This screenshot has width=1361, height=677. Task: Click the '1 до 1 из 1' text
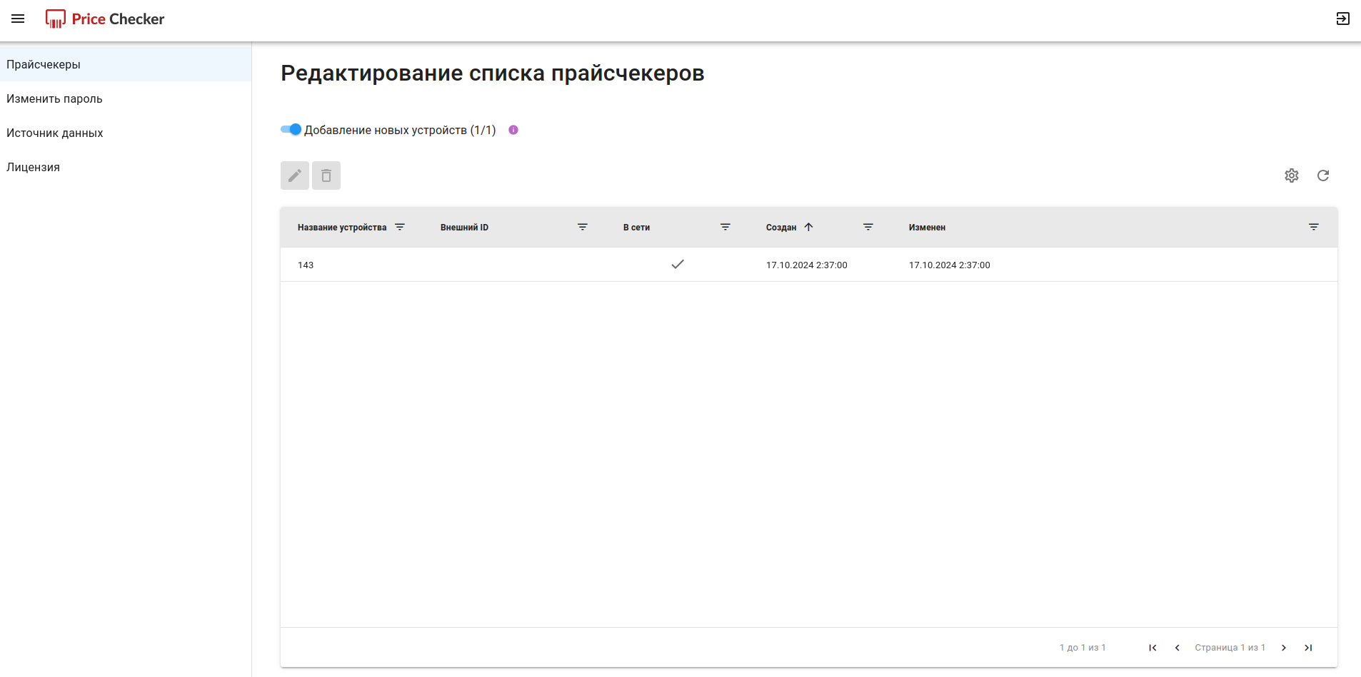[x=1083, y=648]
